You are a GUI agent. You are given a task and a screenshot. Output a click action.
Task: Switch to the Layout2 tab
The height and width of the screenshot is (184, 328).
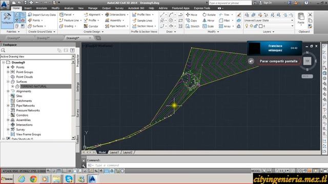[128, 152]
